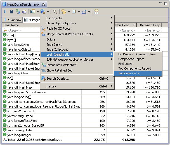Click the Shallow Heap Numeric filter field
The image size is (170, 145).
pos(126,30)
